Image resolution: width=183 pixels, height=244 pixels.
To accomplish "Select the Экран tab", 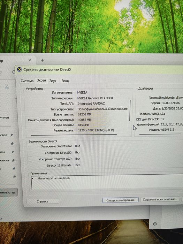I will (x=41, y=81).
